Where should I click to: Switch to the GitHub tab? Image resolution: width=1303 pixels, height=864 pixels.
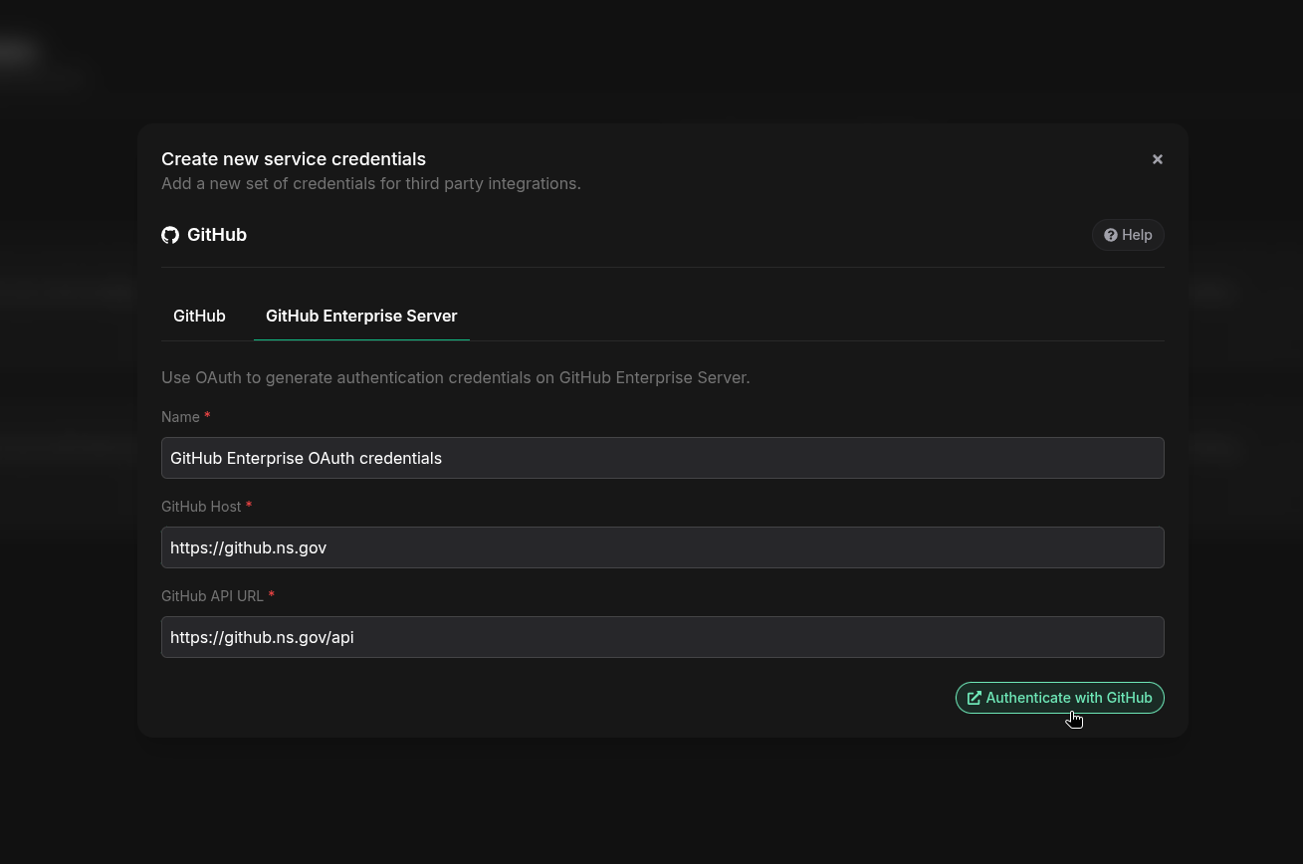click(199, 316)
